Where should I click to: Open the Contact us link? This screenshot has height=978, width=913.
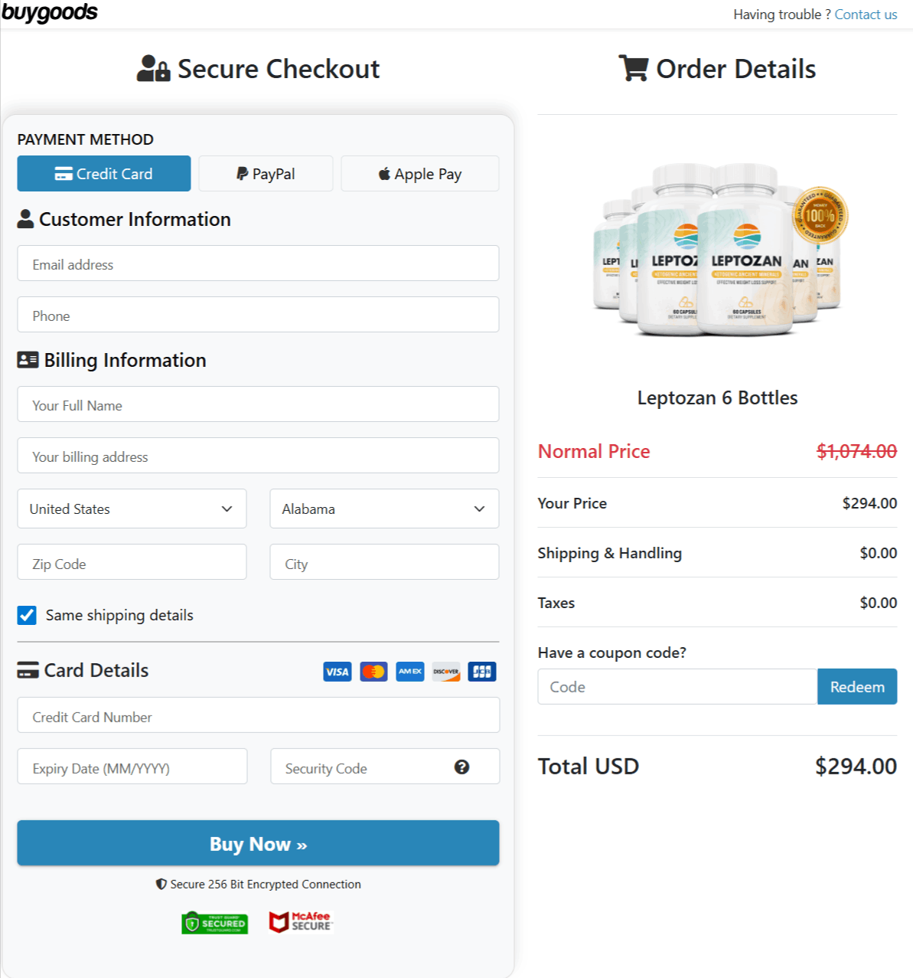pos(866,14)
